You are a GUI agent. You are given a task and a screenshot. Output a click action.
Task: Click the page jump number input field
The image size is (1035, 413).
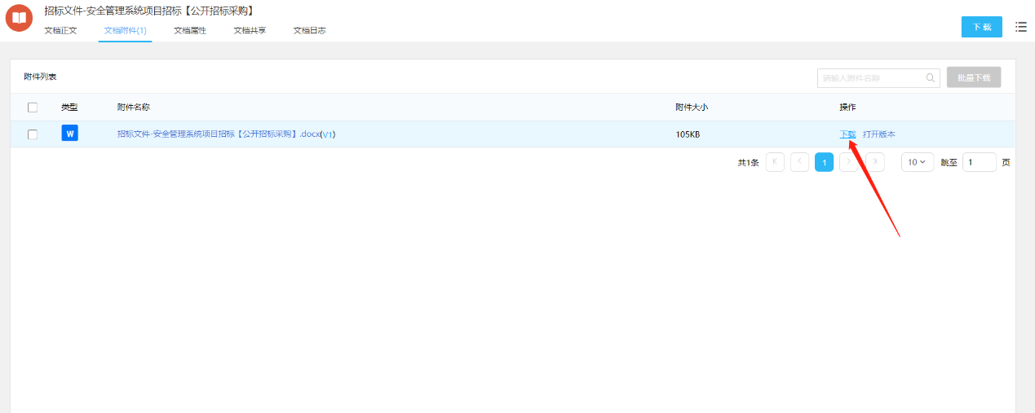979,162
